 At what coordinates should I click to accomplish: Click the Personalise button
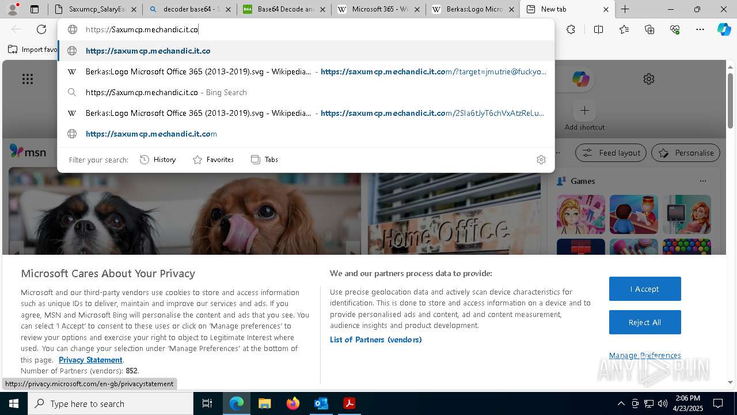pyautogui.click(x=686, y=153)
